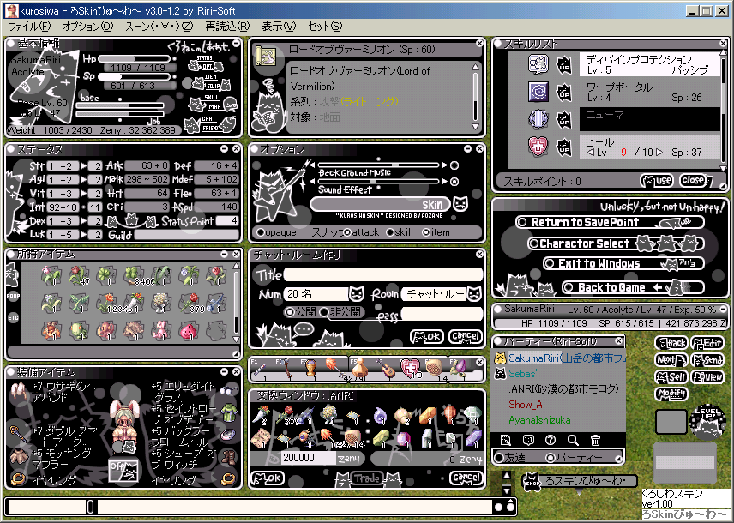This screenshot has height=523, width=734.
Task: Click the party trash delete icon
Action: [595, 440]
